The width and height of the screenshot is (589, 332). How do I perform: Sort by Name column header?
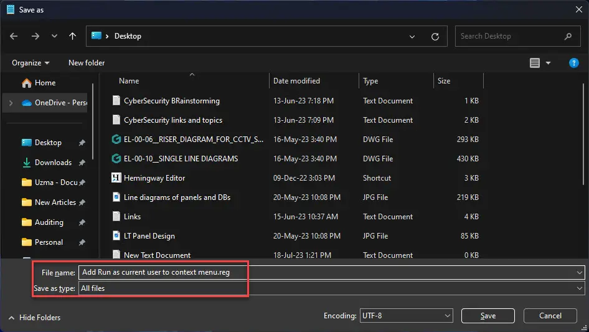(x=129, y=81)
